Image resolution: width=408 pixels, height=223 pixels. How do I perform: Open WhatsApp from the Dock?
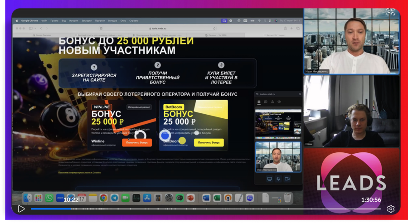coord(49,198)
